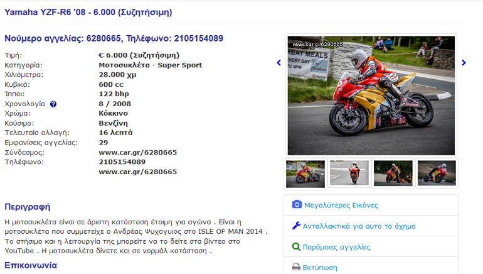
Task: Click the main motorcycle photo
Action: (371, 96)
